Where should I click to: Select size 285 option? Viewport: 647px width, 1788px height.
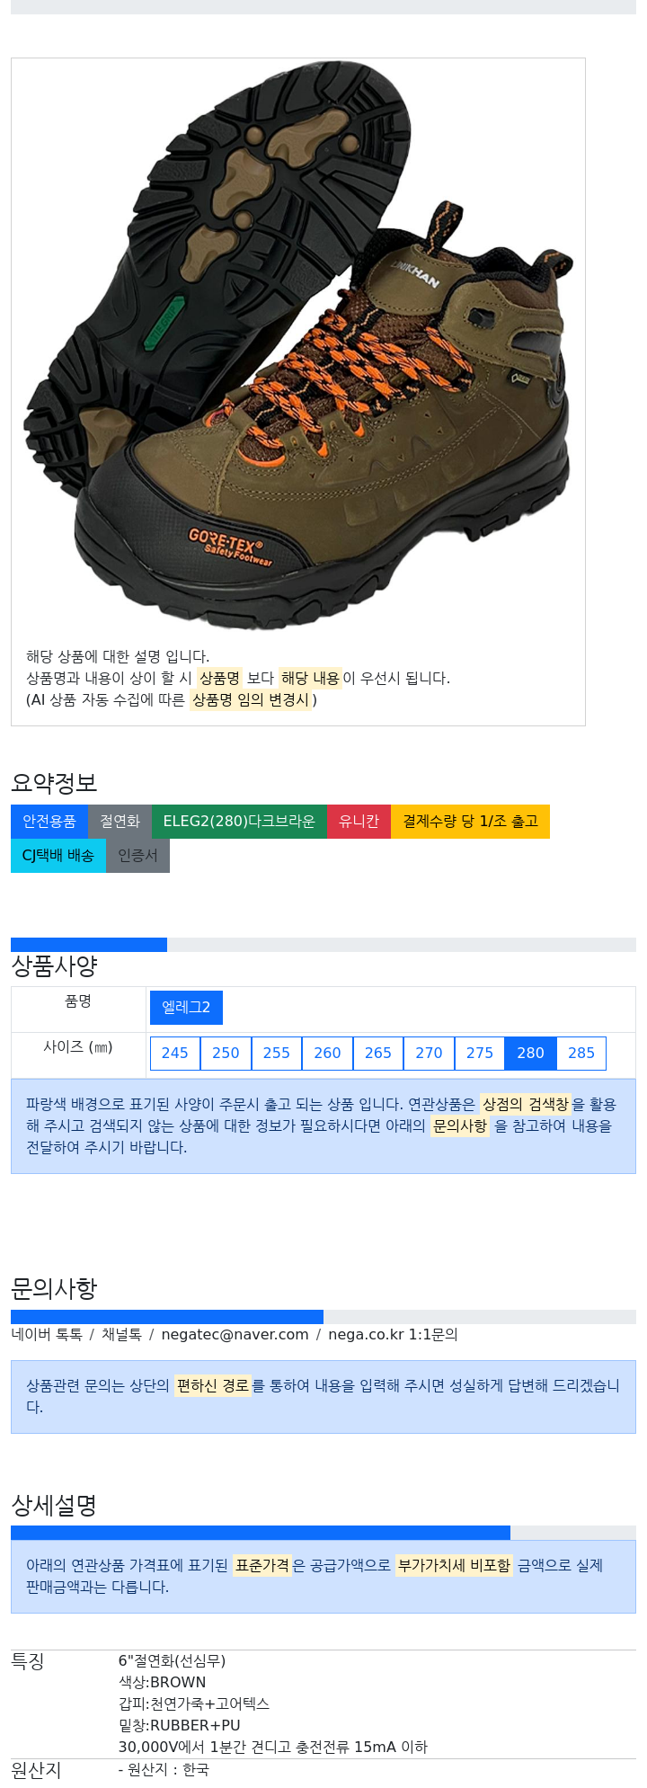[x=581, y=1053]
